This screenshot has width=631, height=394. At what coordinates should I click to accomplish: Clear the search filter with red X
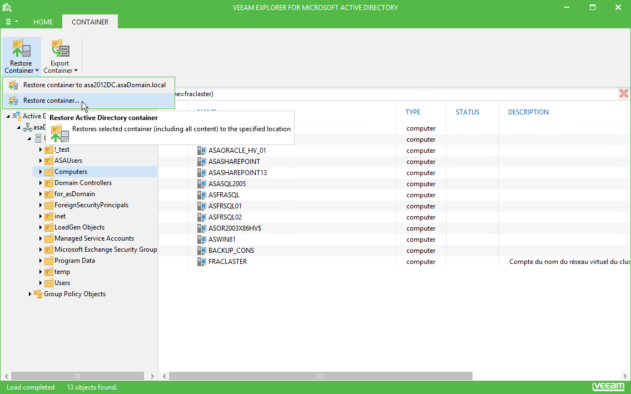click(x=623, y=94)
